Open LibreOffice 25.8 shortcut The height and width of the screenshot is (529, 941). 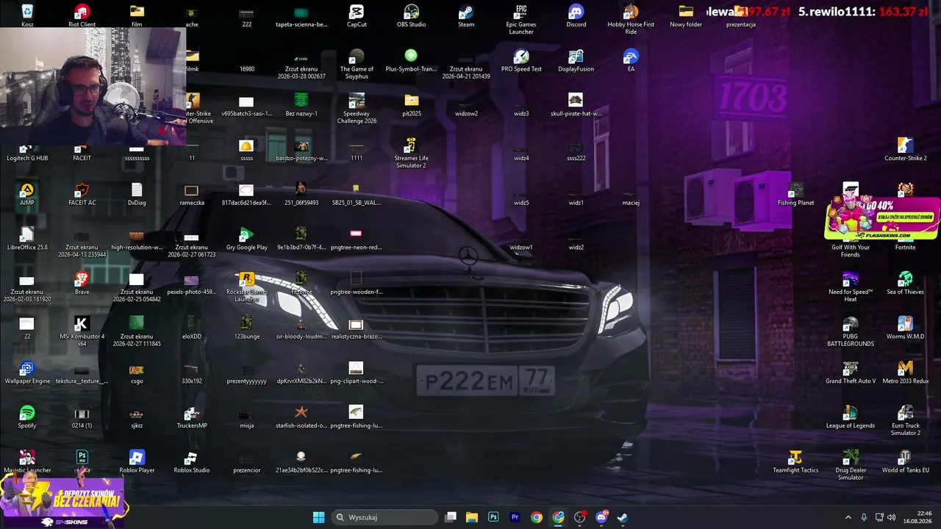point(27,239)
